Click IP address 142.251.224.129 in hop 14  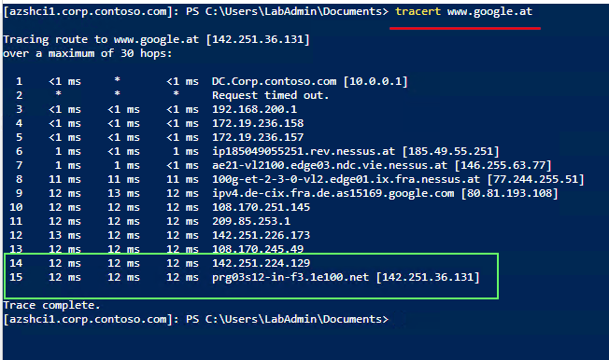tap(261, 263)
